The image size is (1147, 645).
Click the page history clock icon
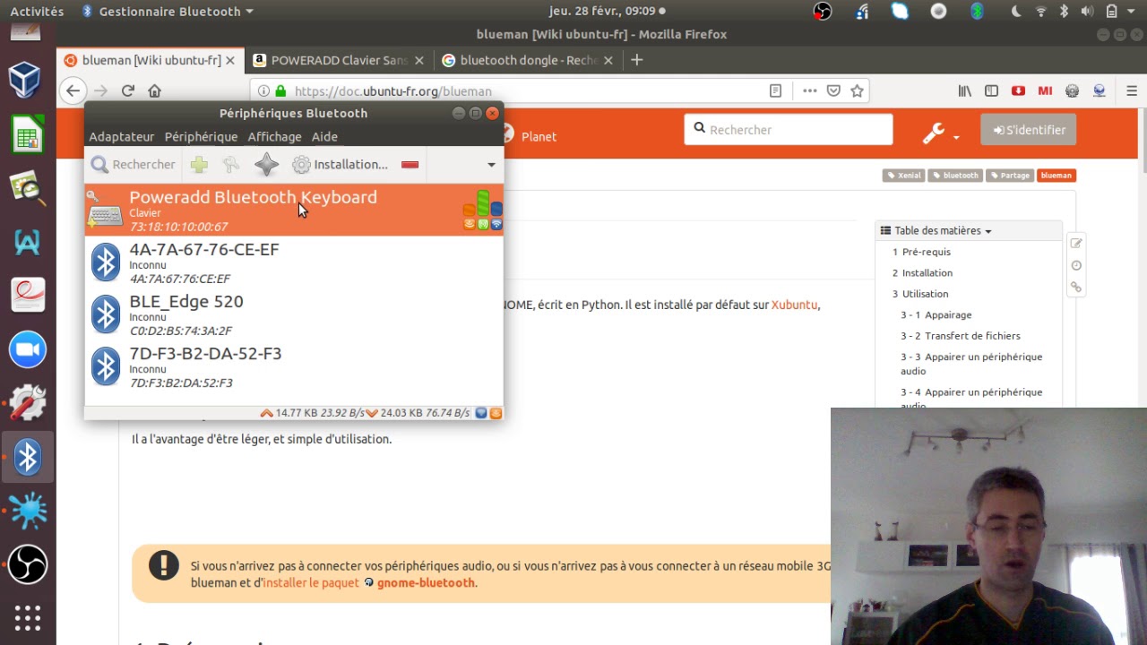(x=1076, y=265)
